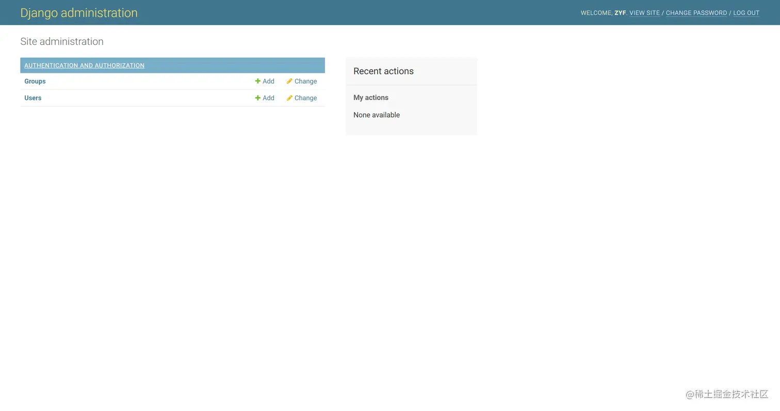Click the None available text
This screenshot has height=411, width=780.
pos(377,115)
